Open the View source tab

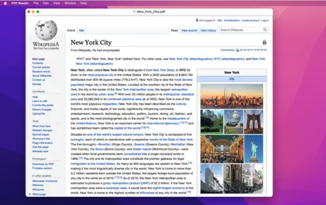click(x=189, y=31)
